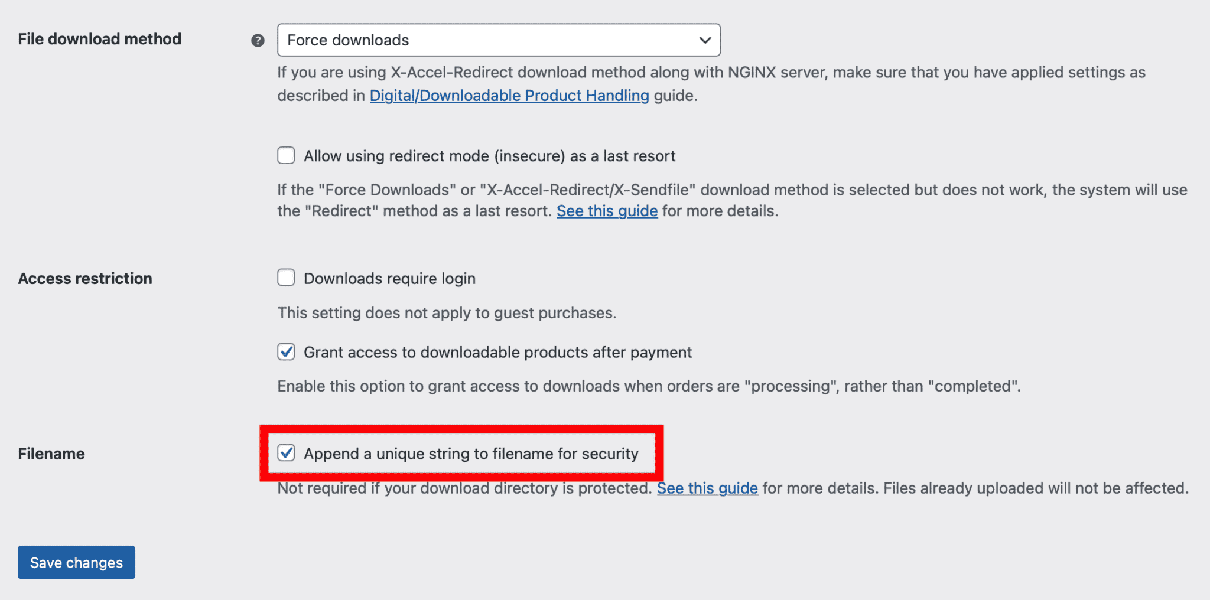Open Digital/Downloadable Product Handling guide link
Screen dimensions: 1210x600
coord(509,96)
